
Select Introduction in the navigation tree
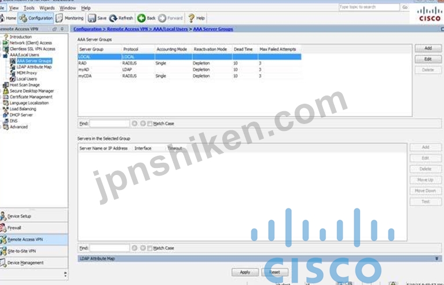click(21, 37)
